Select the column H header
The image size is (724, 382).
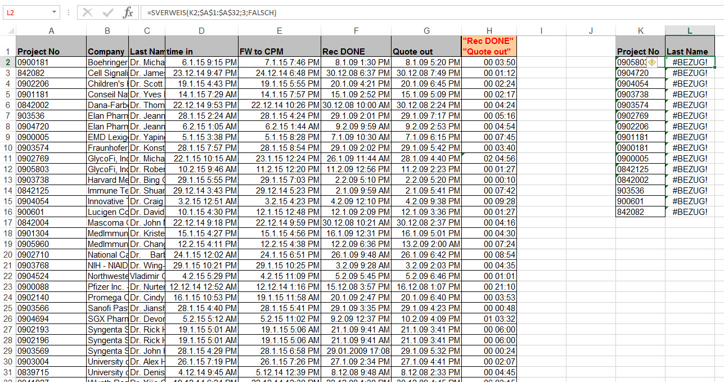tap(489, 31)
